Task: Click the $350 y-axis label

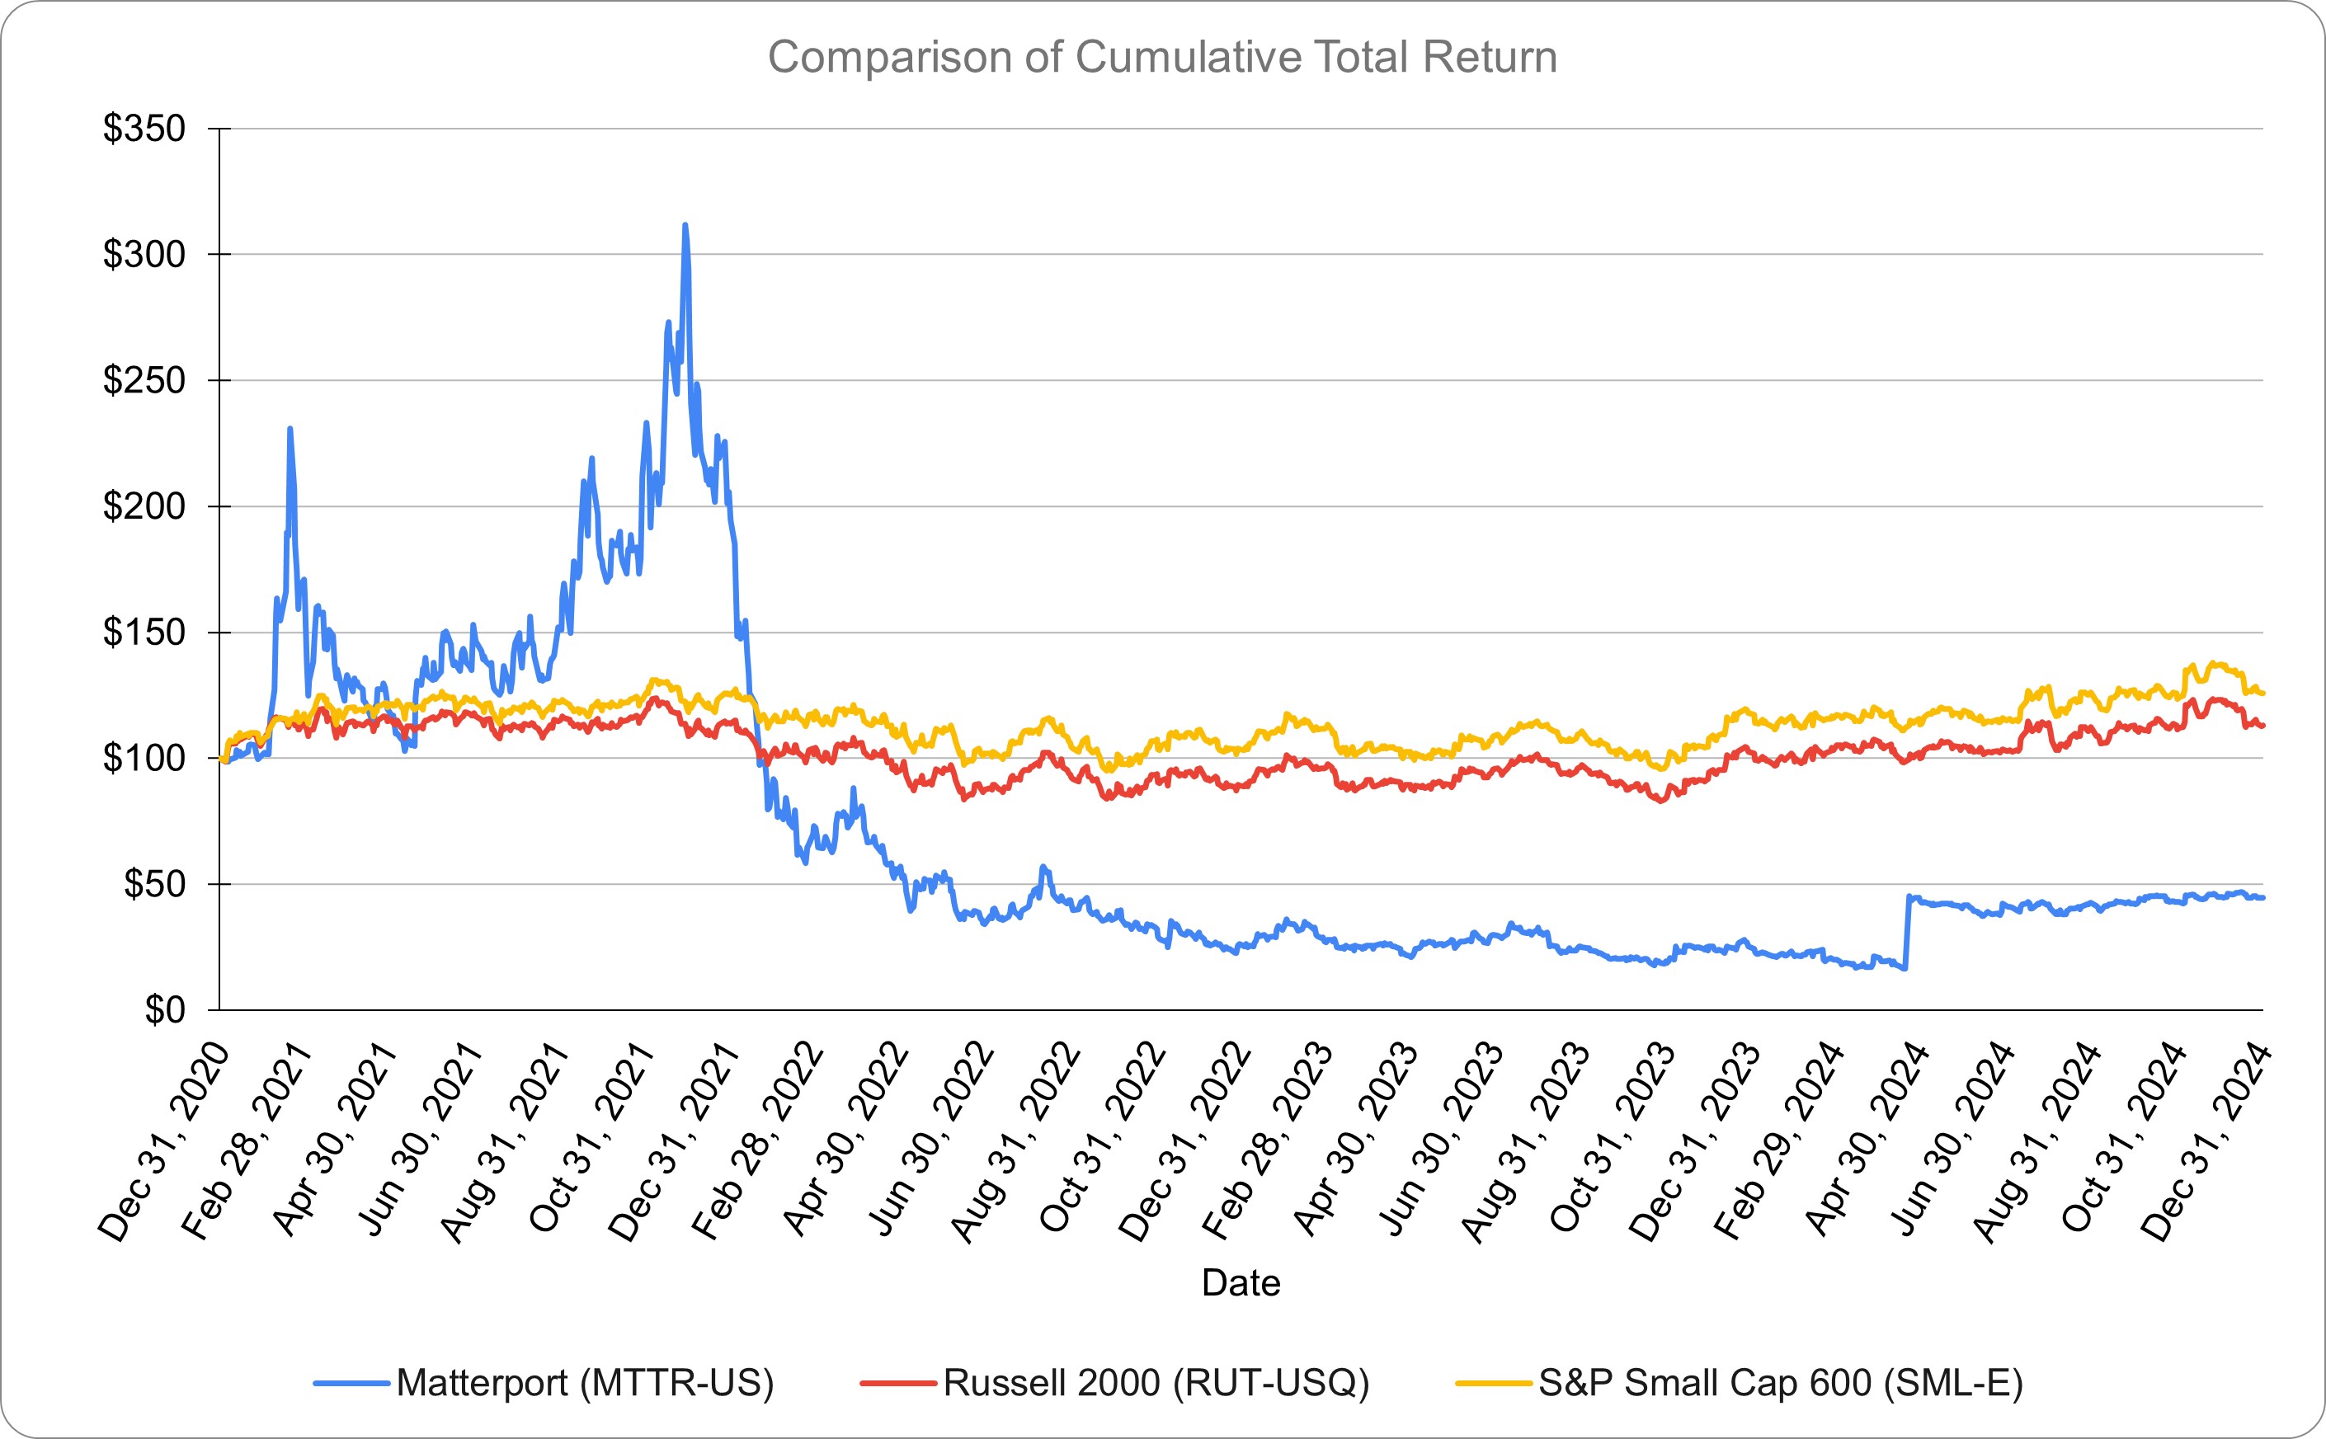Action: coord(144,129)
